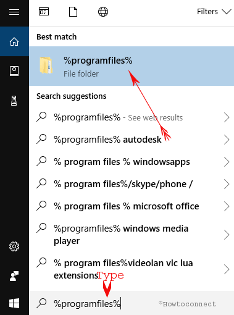Click search icon beside 'See web results' suggestion

coord(41,117)
